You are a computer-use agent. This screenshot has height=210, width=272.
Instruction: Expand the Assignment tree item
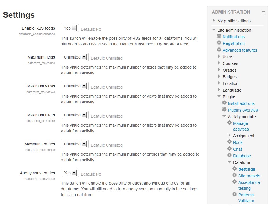229,136
